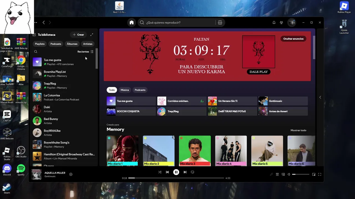Click the search input field
This screenshot has height=199, width=355.
tap(180, 23)
